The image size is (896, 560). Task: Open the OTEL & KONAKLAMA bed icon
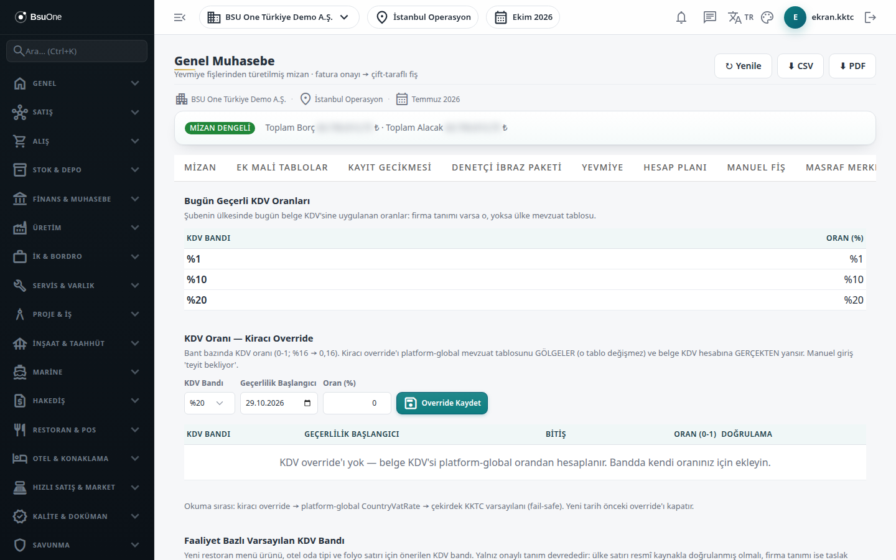click(20, 459)
